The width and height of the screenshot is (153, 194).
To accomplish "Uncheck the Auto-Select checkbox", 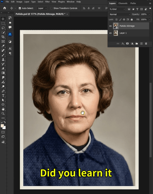I will (x=20, y=8).
